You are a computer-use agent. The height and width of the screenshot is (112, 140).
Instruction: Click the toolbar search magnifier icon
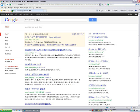[x=137, y=5]
